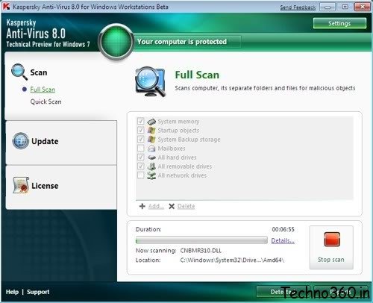Viewport: 373px width, 303px height.
Task: Click the red Stop scan icon
Action: point(332,239)
